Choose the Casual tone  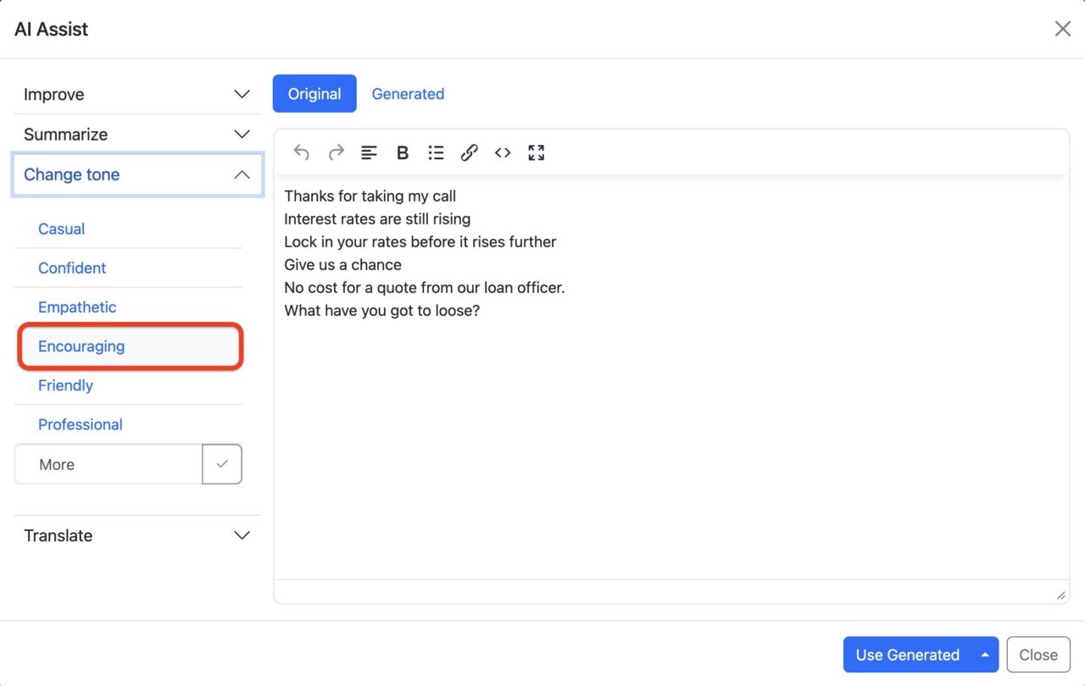128,229
